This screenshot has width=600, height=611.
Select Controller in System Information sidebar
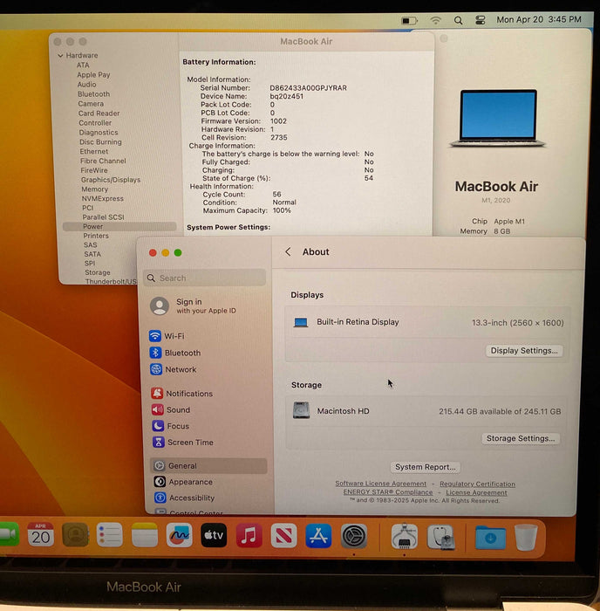coord(95,123)
